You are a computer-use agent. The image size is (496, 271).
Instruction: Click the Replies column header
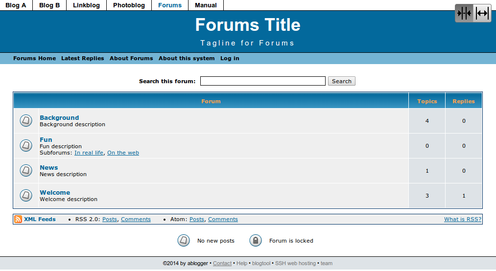tap(464, 101)
